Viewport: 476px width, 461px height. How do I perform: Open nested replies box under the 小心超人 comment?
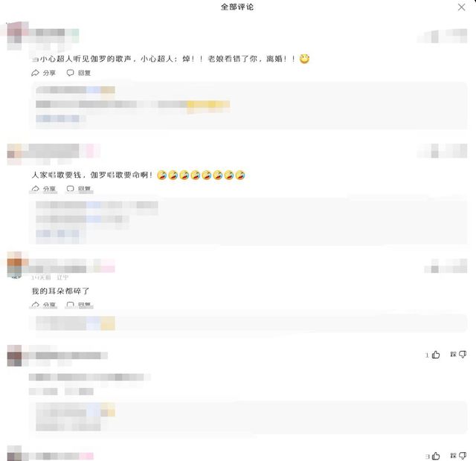248,106
